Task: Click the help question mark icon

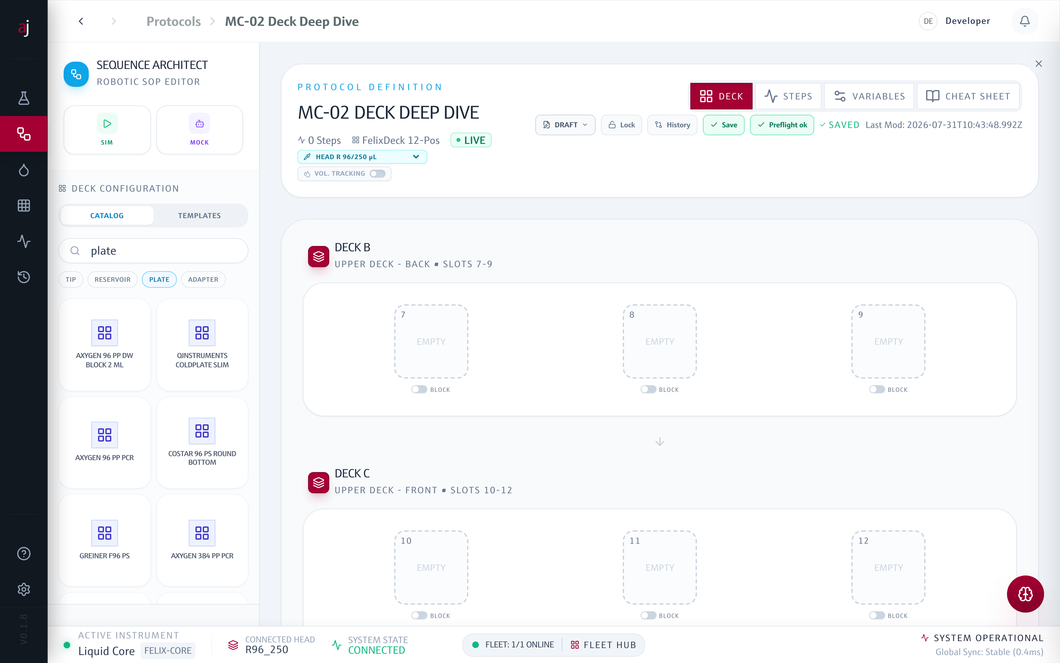Action: pos(24,553)
